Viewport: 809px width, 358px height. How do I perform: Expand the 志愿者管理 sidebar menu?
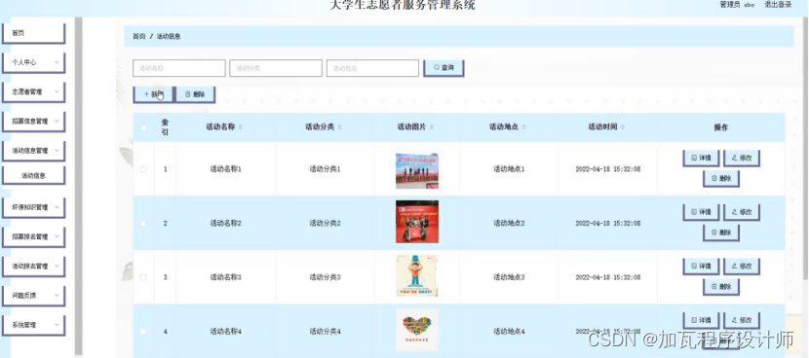[x=33, y=92]
